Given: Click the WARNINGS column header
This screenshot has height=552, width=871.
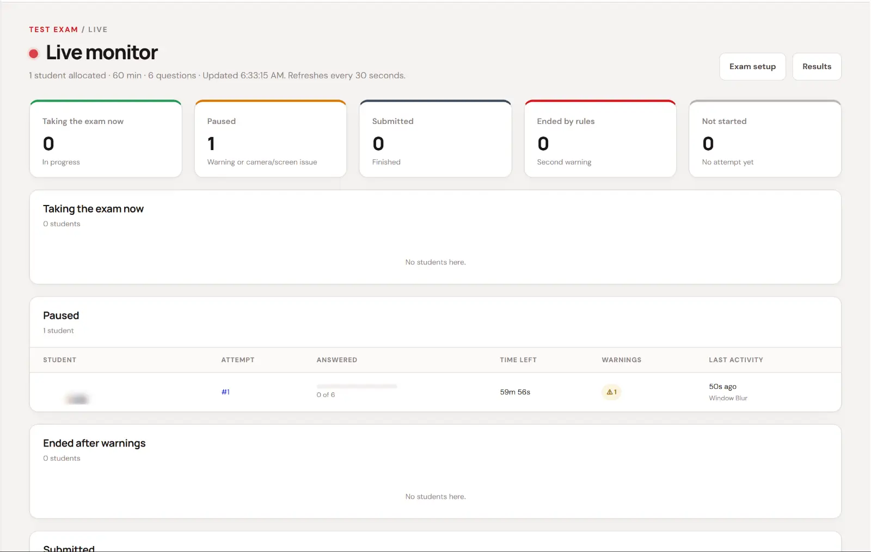Looking at the screenshot, I should (622, 360).
